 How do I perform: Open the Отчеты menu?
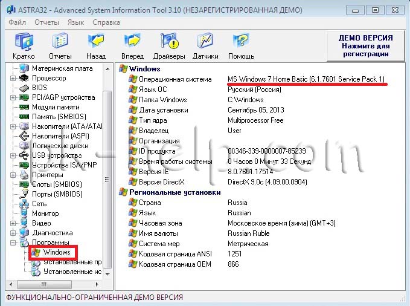pos(47,22)
